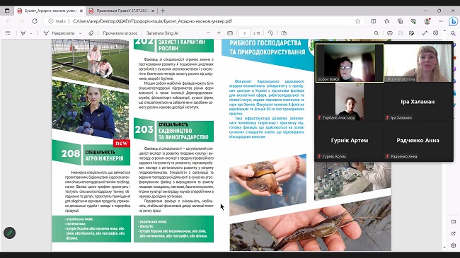Zoom out using the minus icon
The width and height of the screenshot is (460, 258).
point(208,33)
